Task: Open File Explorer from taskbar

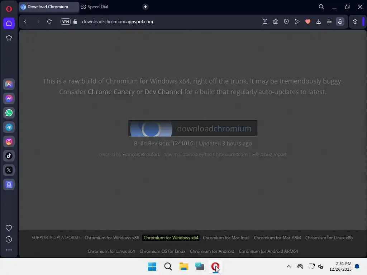Action: coord(184,266)
